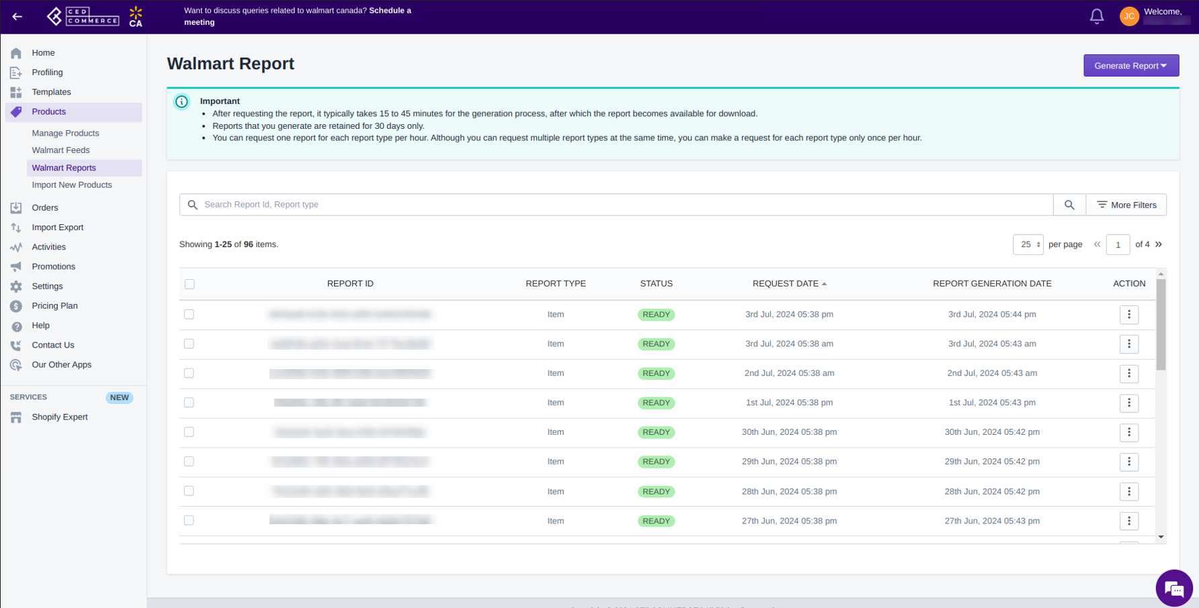Click the Help question mark icon
This screenshot has height=608, width=1199.
[16, 326]
